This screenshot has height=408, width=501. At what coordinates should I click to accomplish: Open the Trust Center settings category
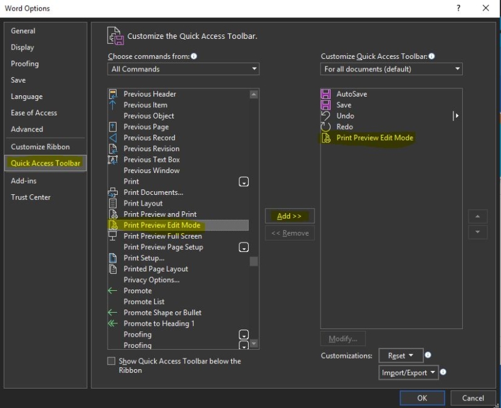(32, 197)
